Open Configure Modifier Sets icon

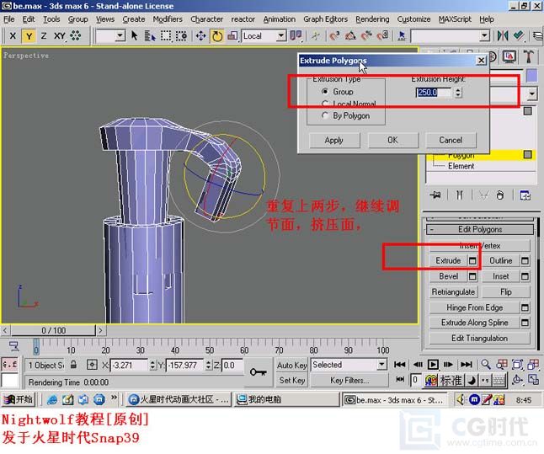pyautogui.click(x=525, y=195)
